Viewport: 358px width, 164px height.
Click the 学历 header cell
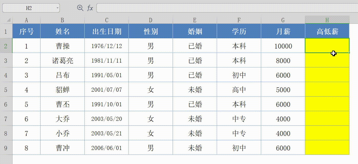[239, 31]
